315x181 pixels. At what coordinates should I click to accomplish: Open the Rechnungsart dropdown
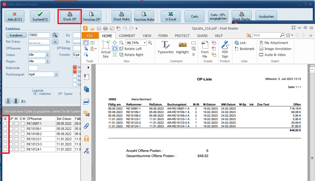(x=56, y=74)
